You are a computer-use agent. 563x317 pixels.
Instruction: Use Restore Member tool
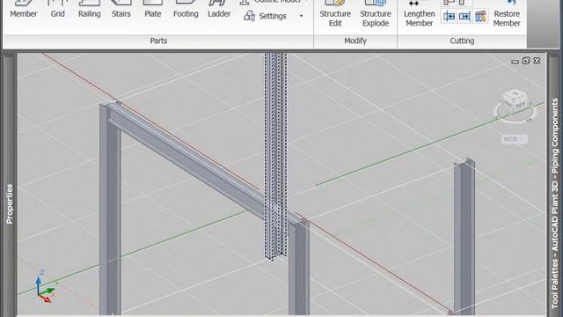[x=507, y=14]
